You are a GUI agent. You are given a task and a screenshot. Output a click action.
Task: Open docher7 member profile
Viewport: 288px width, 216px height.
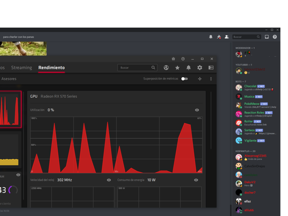coord(255,192)
